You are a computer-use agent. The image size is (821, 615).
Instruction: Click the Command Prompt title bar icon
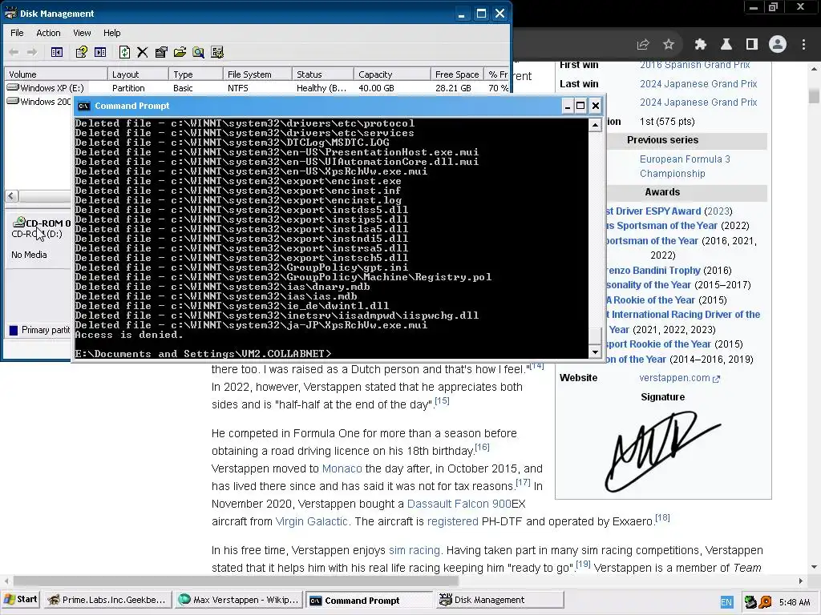[83, 107]
